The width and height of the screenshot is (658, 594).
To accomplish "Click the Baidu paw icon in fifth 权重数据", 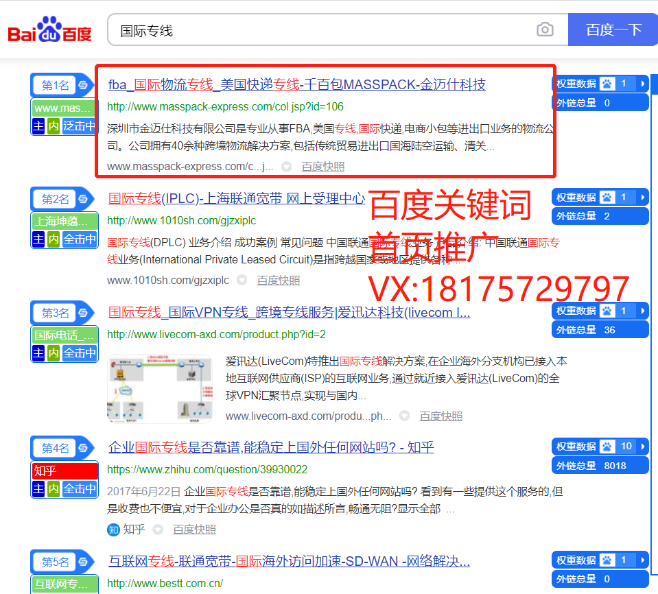I will [607, 560].
